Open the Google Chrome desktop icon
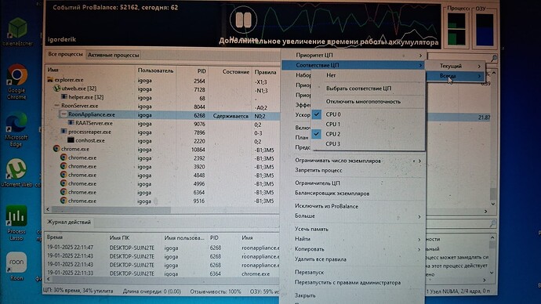The image size is (541, 304). [x=16, y=81]
